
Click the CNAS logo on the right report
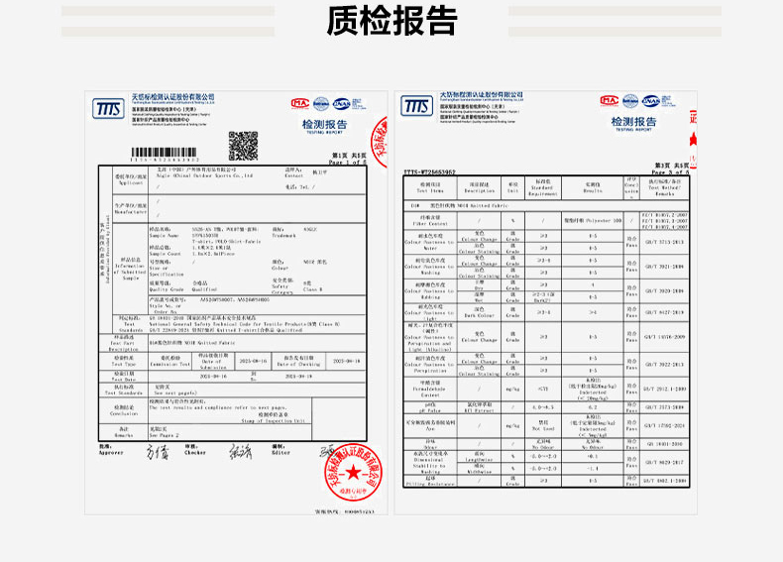650,101
